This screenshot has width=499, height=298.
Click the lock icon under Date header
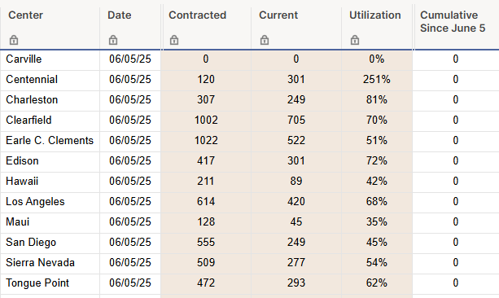pyautogui.click(x=113, y=40)
